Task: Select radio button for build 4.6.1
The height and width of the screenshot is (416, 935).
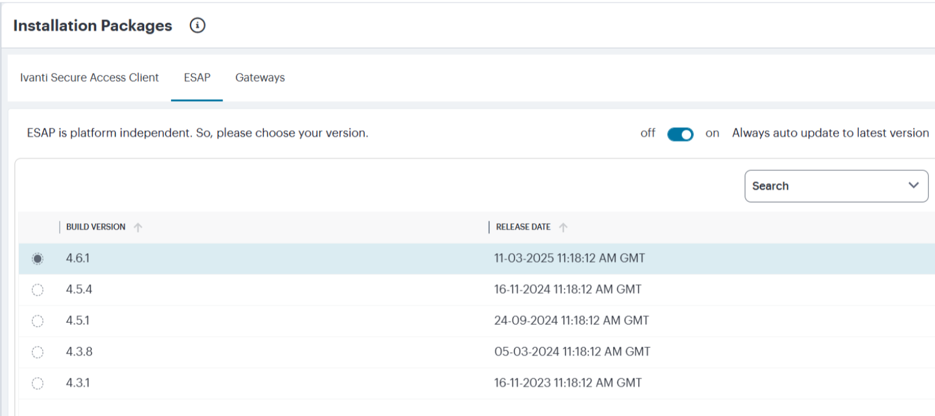Action: (x=38, y=258)
